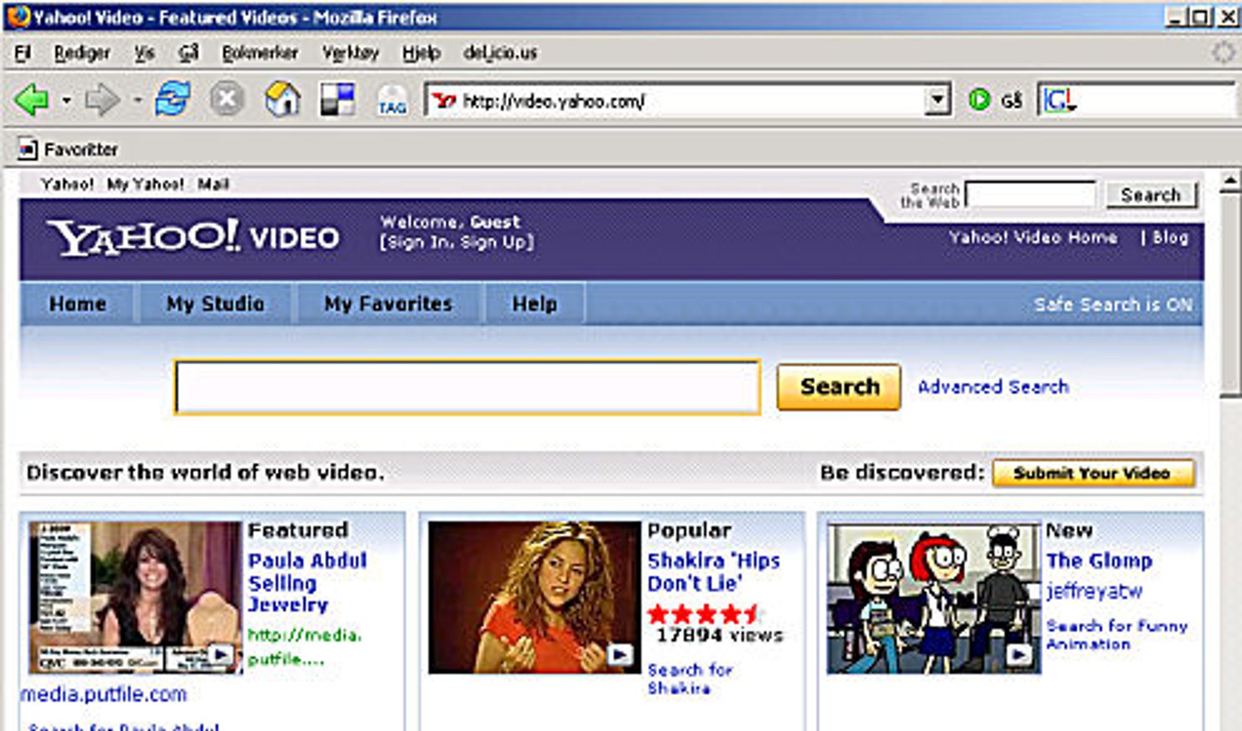
Task: Open the Verktøy menu
Action: tap(350, 53)
